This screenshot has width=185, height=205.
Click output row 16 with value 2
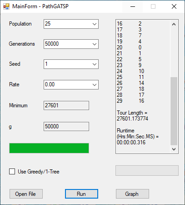pyautogui.click(x=129, y=24)
